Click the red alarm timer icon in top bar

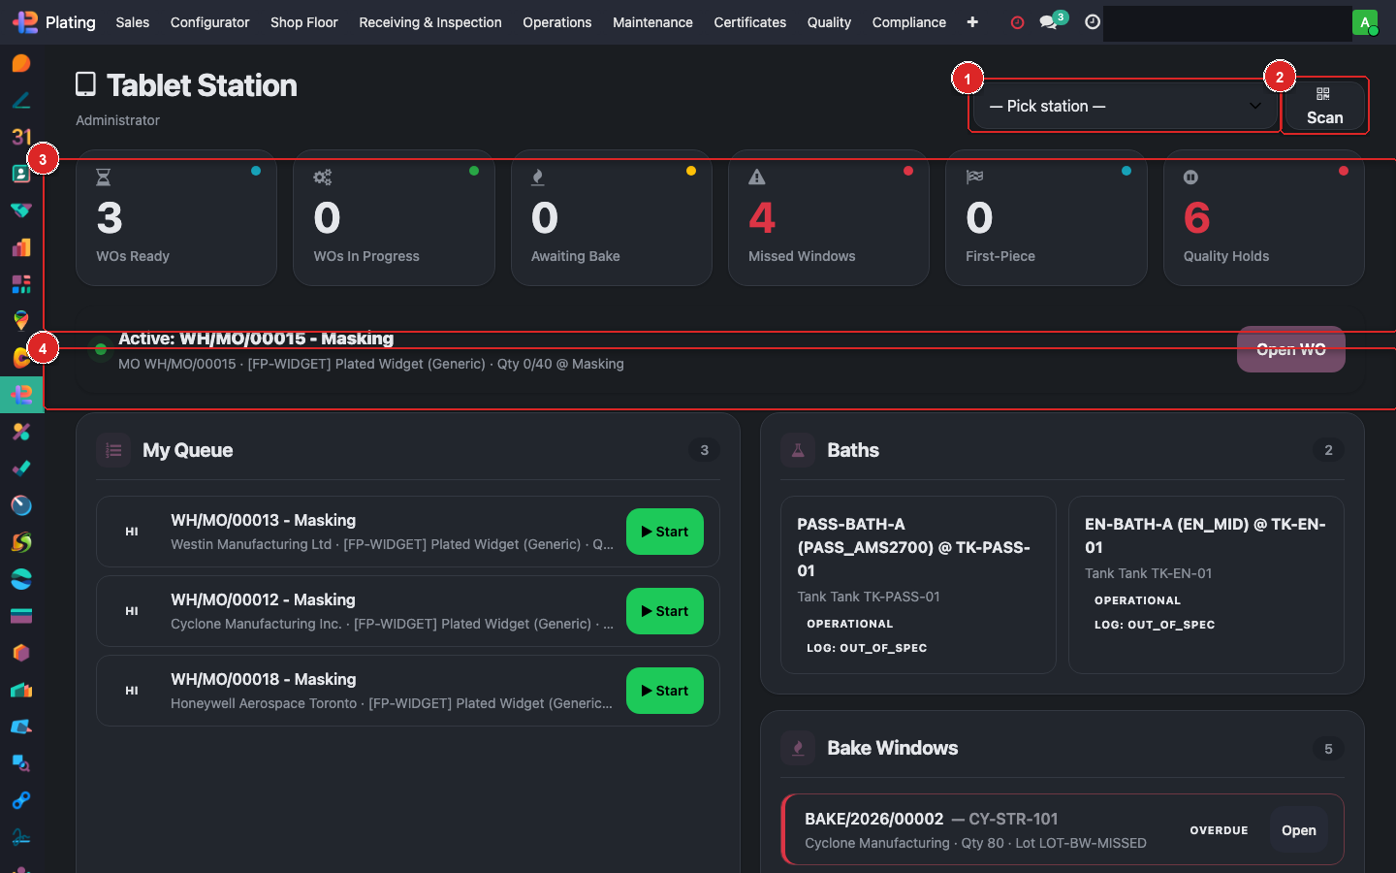(1016, 21)
